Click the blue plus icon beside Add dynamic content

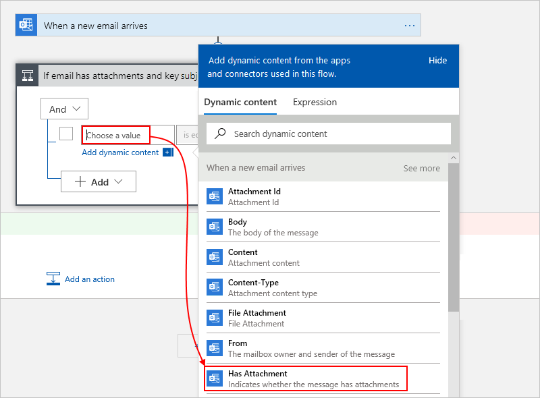(167, 152)
